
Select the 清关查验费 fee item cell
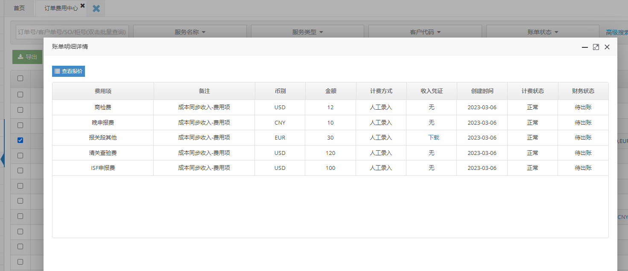(x=103, y=153)
